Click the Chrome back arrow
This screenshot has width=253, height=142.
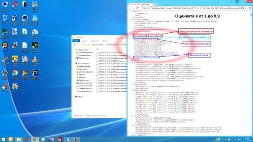(x=130, y=8)
